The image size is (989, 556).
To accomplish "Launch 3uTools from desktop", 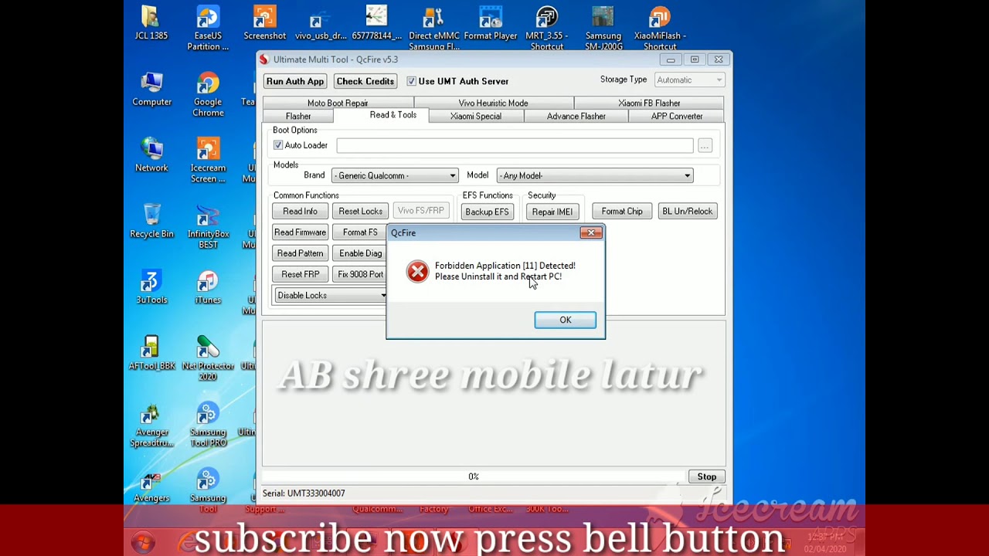I will (151, 287).
